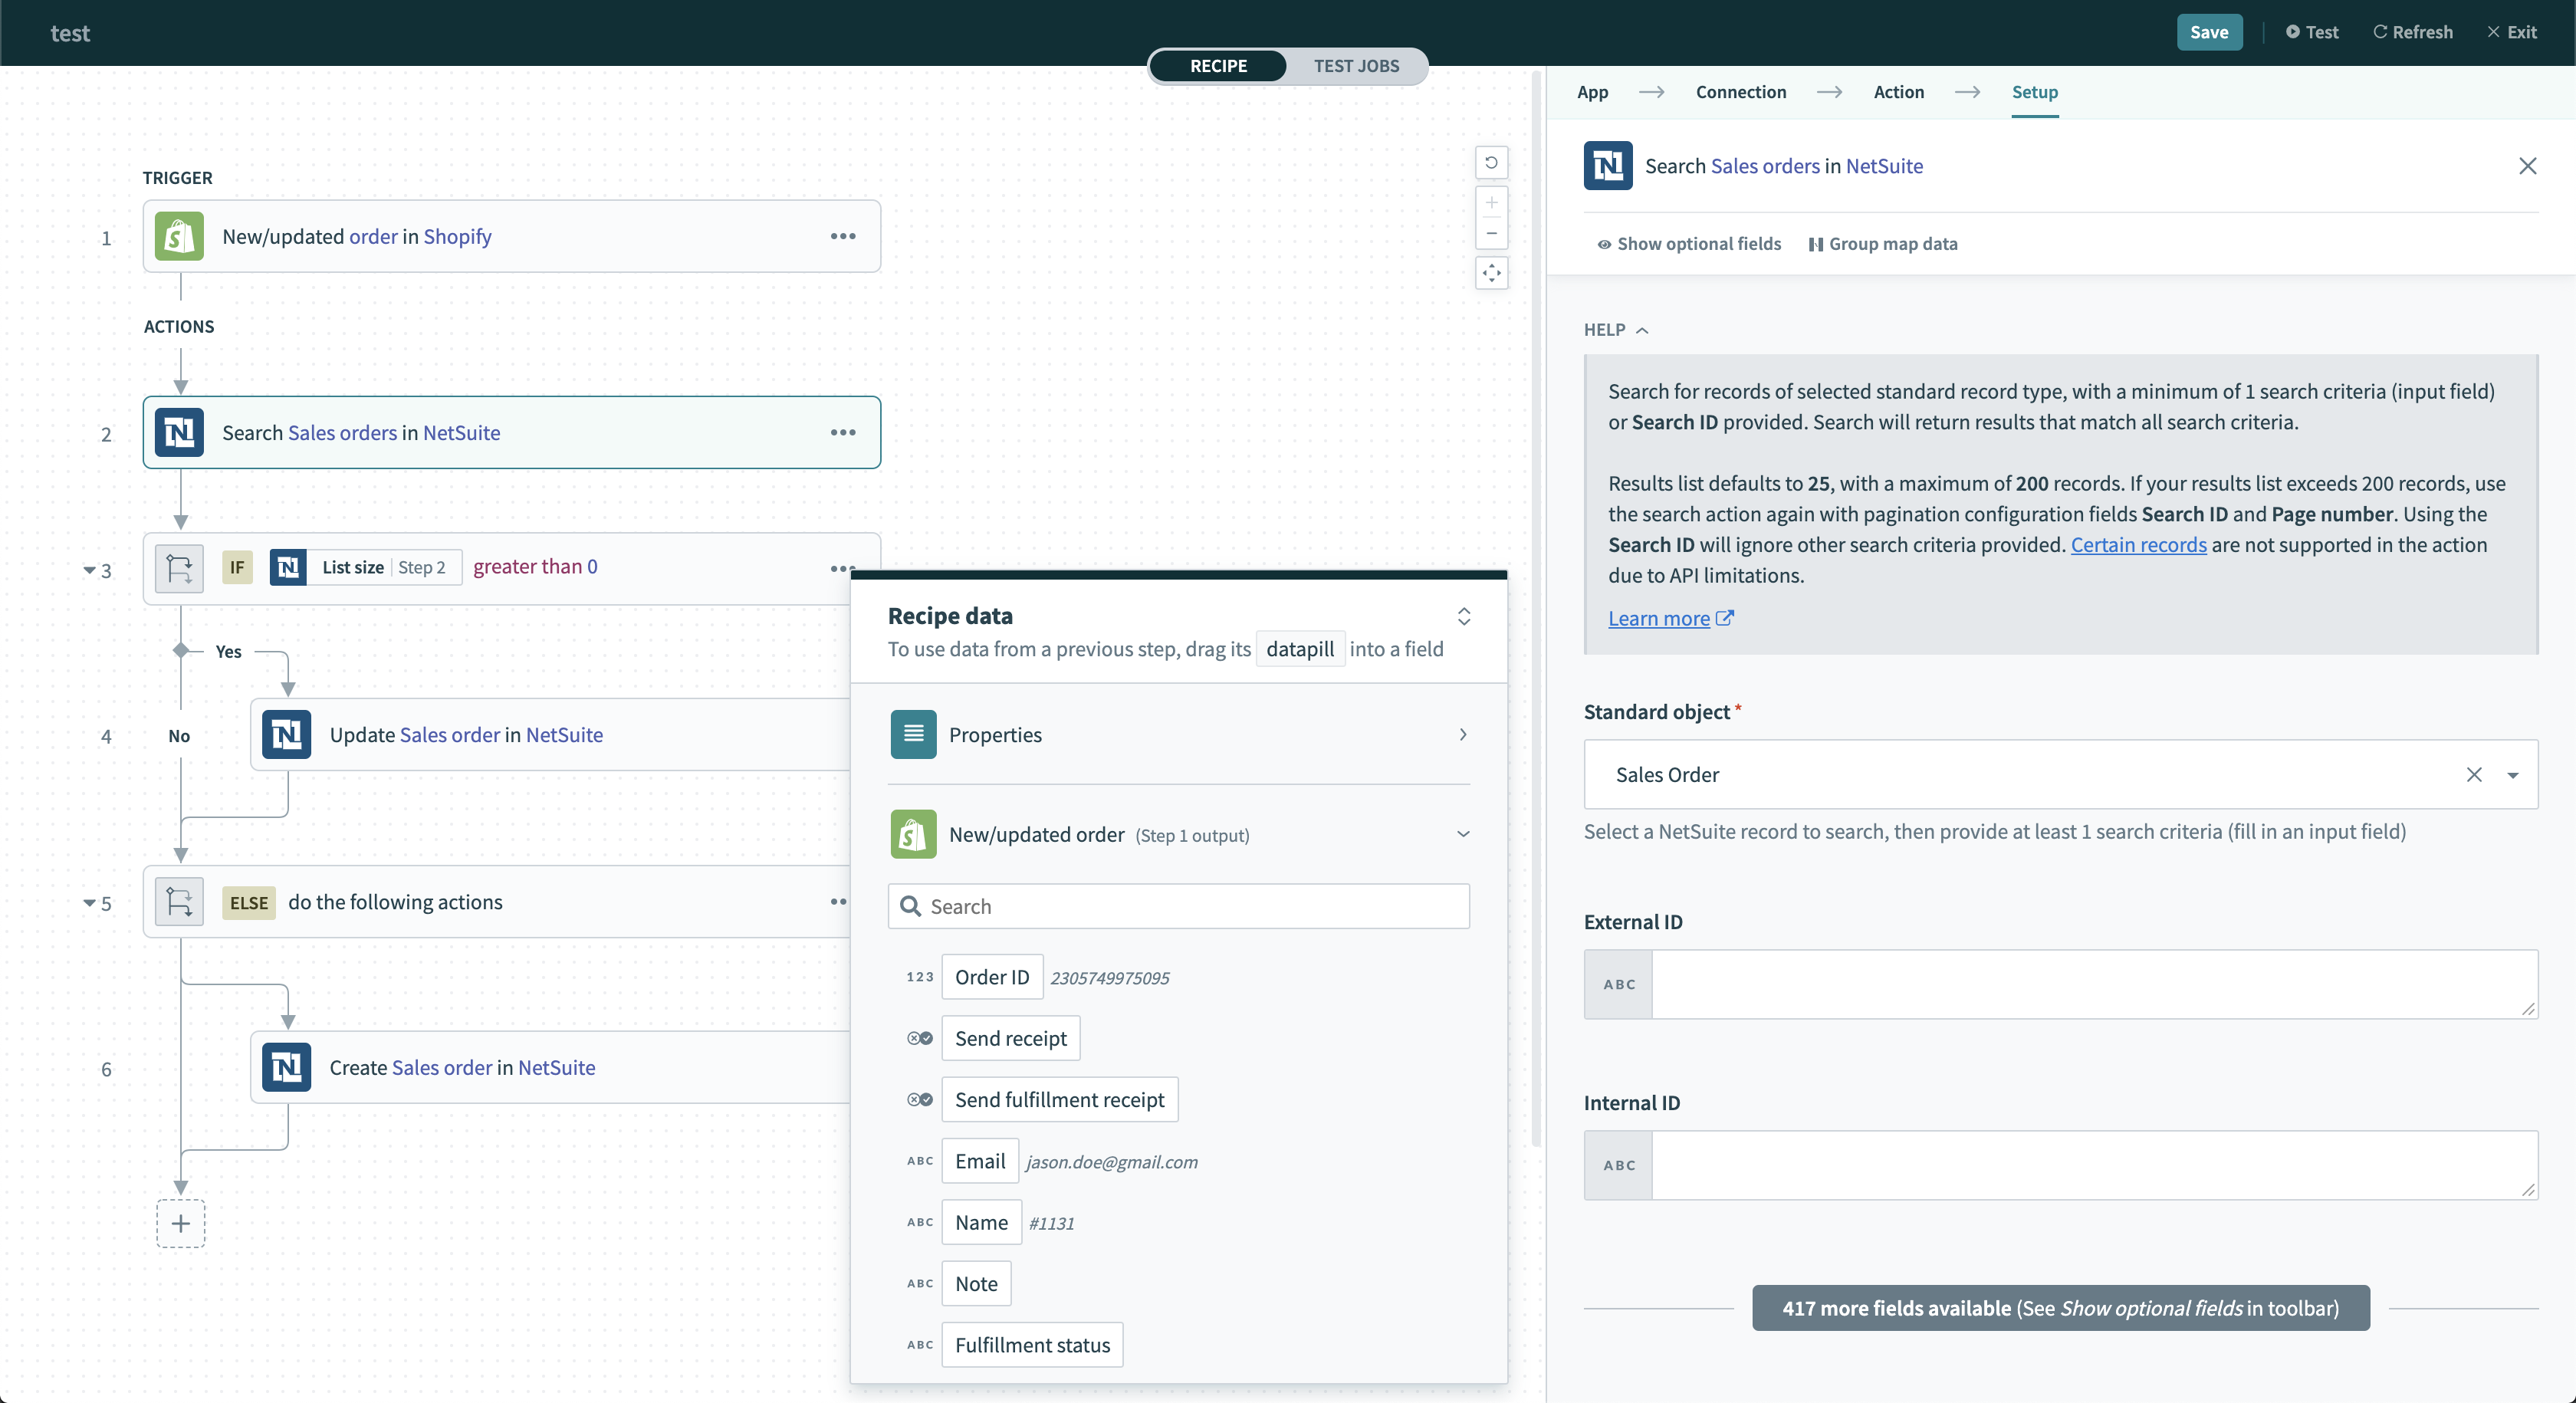Click the Properties expander in Recipe data
Screen dimensions: 2576x1403
pyautogui.click(x=1465, y=734)
